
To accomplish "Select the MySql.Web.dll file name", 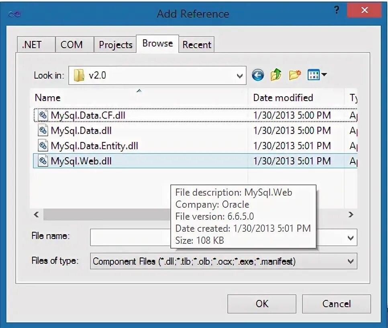I will [81, 161].
